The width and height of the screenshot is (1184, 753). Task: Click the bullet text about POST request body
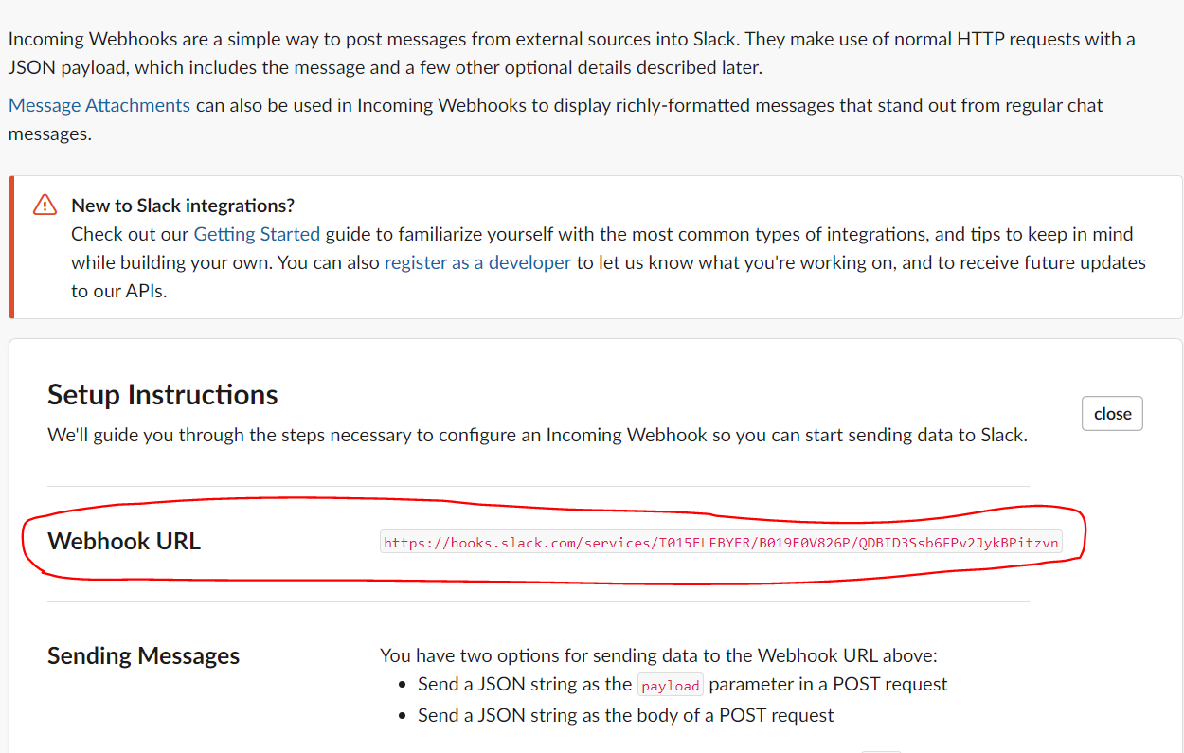coord(626,715)
